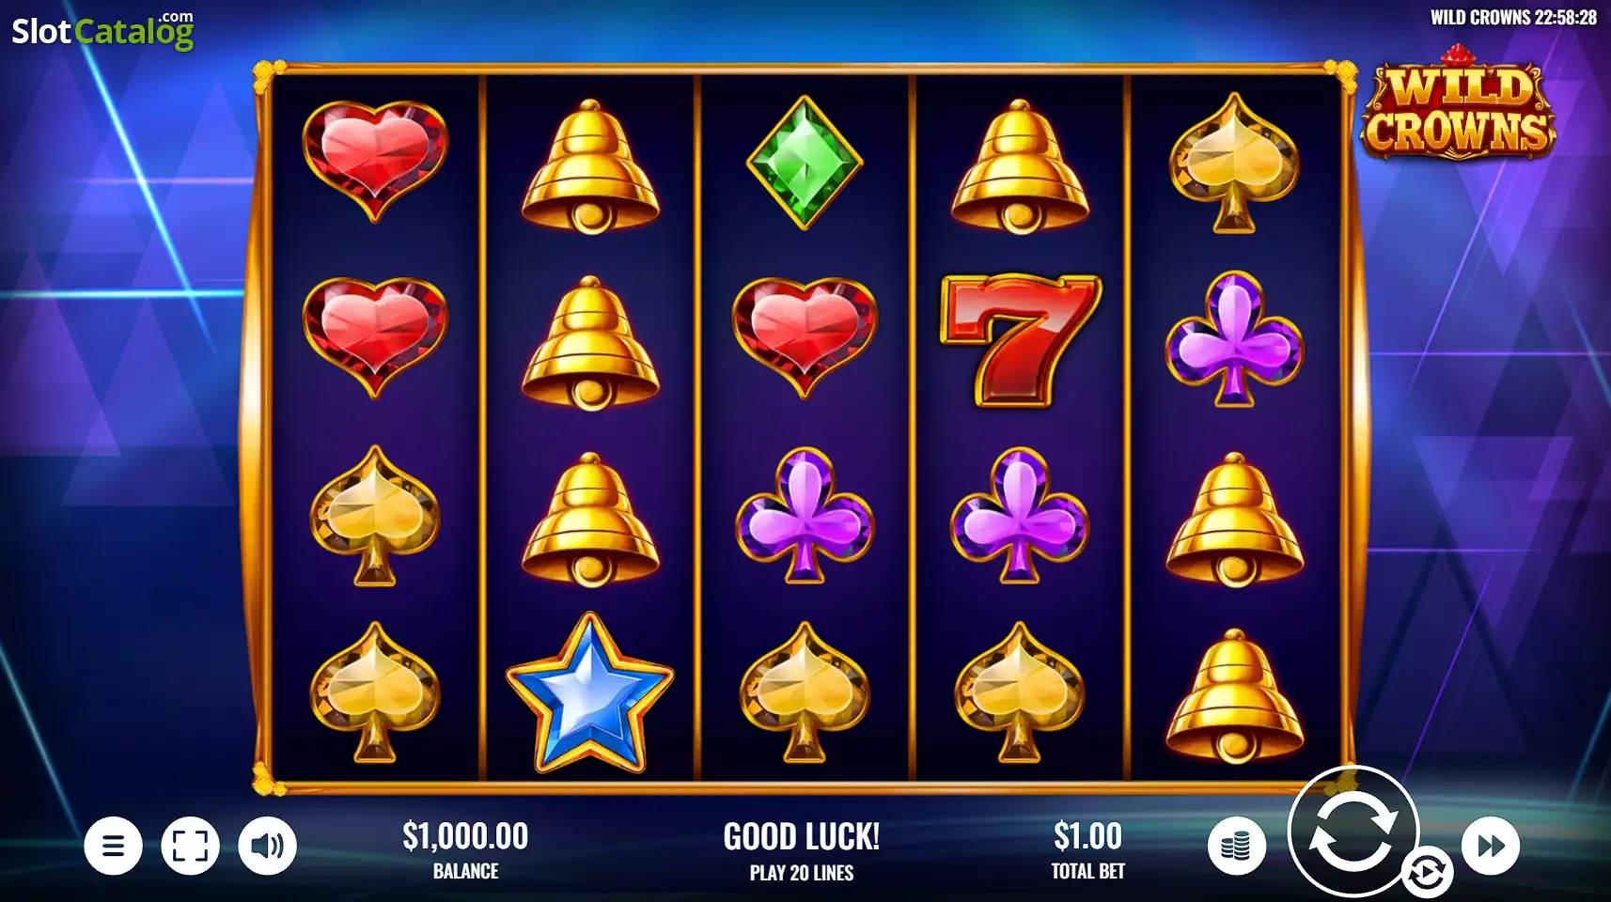Click the purple club on the fifth reel
This screenshot has height=902, width=1611.
tap(1234, 339)
